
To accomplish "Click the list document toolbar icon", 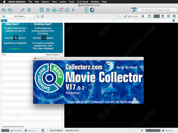I will [42, 10].
